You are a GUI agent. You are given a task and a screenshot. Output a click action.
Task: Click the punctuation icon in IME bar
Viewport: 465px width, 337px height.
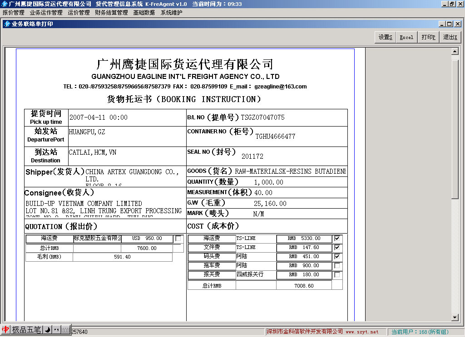click(57, 329)
